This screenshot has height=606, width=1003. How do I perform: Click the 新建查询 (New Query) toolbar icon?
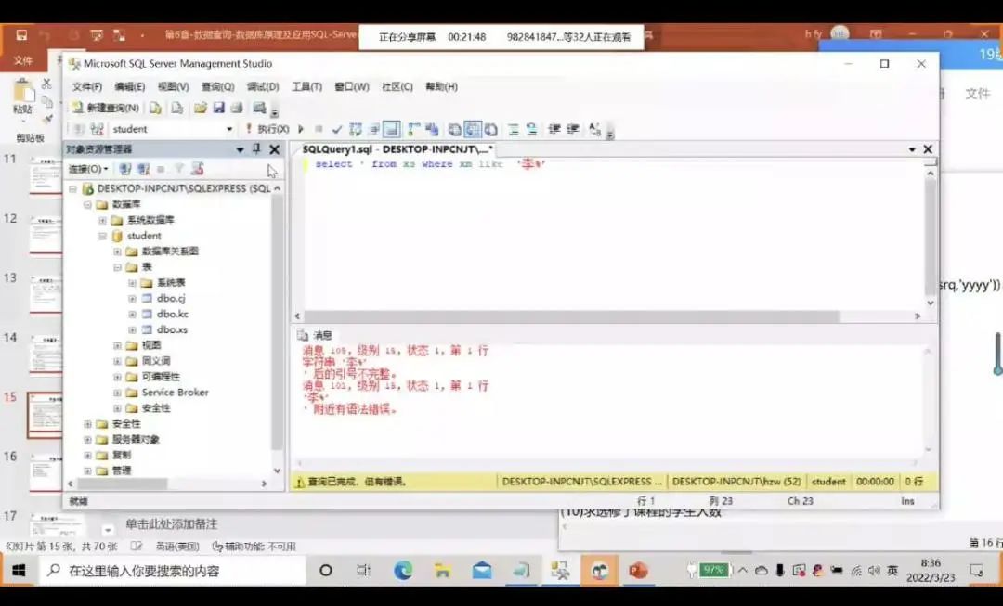pos(105,108)
